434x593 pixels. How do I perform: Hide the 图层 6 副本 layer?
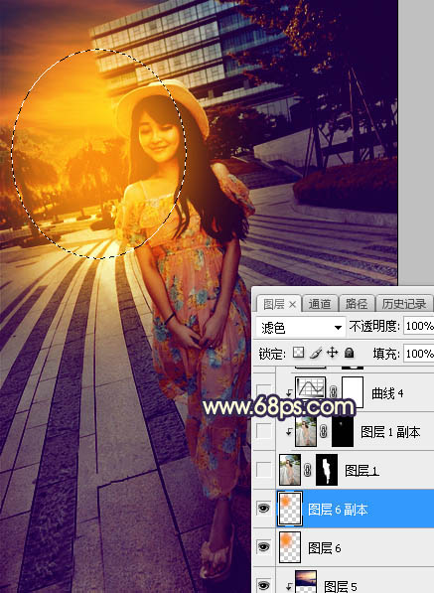263,509
